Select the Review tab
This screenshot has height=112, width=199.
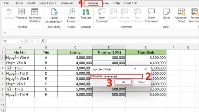94,3
